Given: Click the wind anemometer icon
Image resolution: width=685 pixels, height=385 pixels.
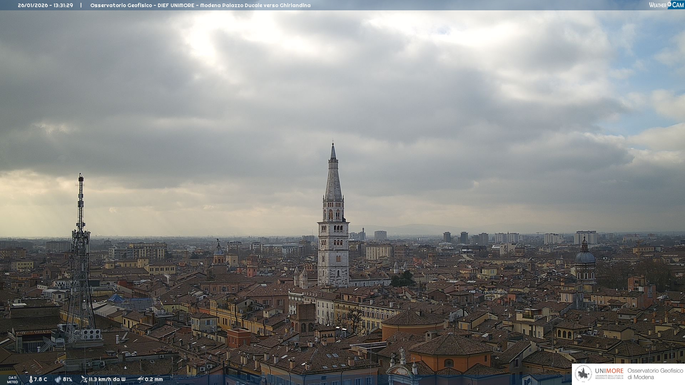Looking at the screenshot, I should 84,379.
